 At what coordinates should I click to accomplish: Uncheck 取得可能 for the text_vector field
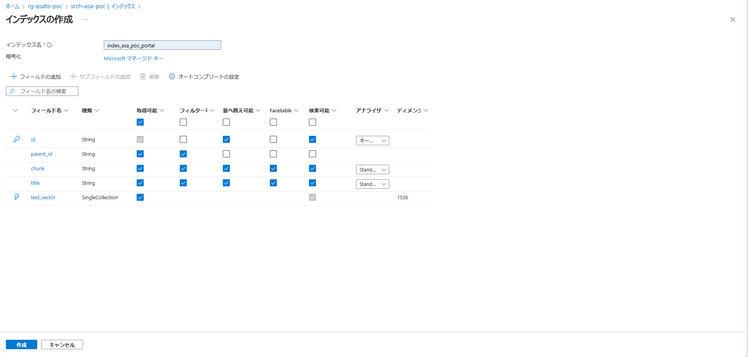click(140, 197)
